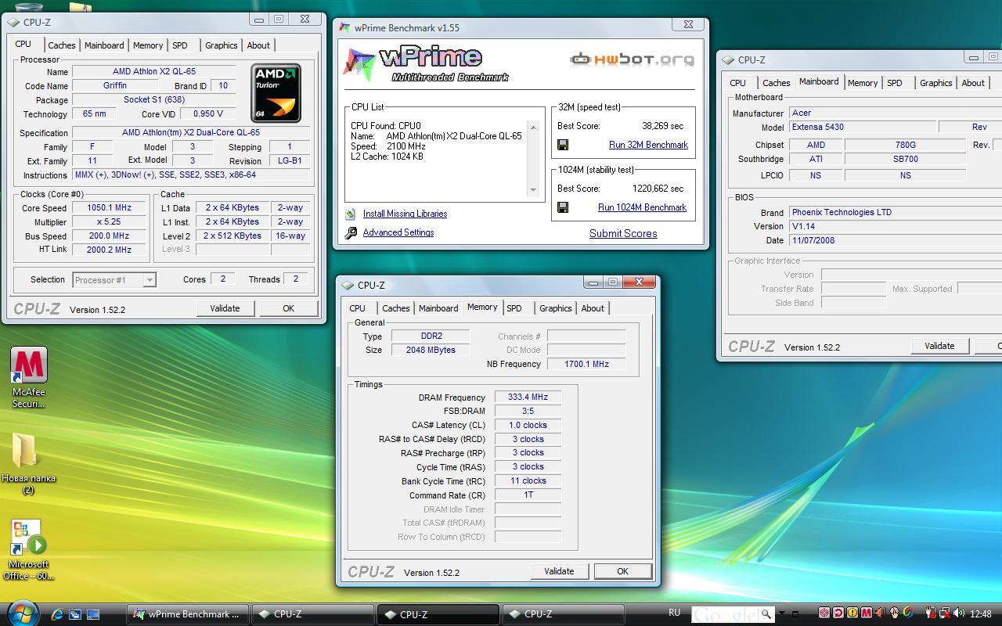Click the wPrime logo graphic

(427, 64)
